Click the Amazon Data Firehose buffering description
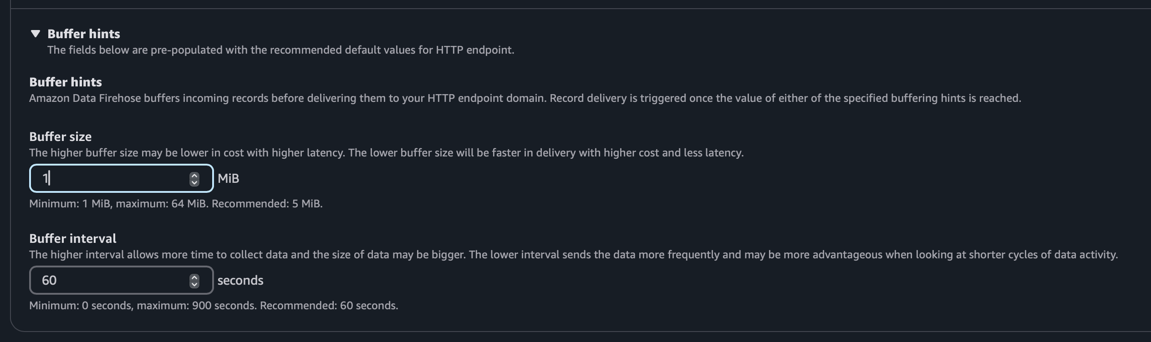This screenshot has width=1151, height=342. (x=525, y=98)
